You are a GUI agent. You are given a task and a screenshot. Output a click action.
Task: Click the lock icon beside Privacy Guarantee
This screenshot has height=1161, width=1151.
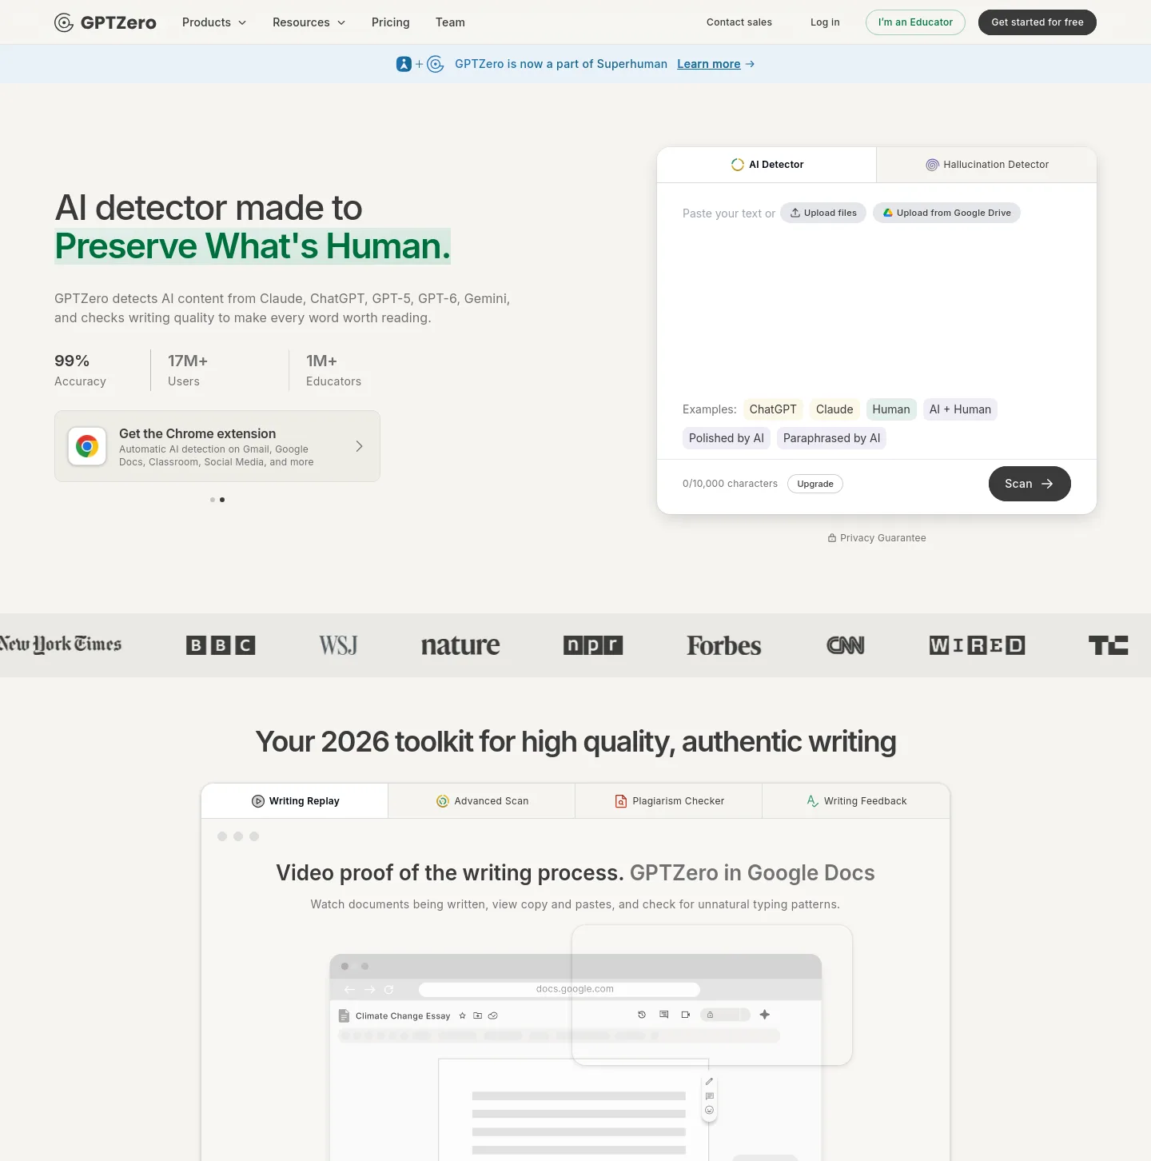tap(832, 538)
